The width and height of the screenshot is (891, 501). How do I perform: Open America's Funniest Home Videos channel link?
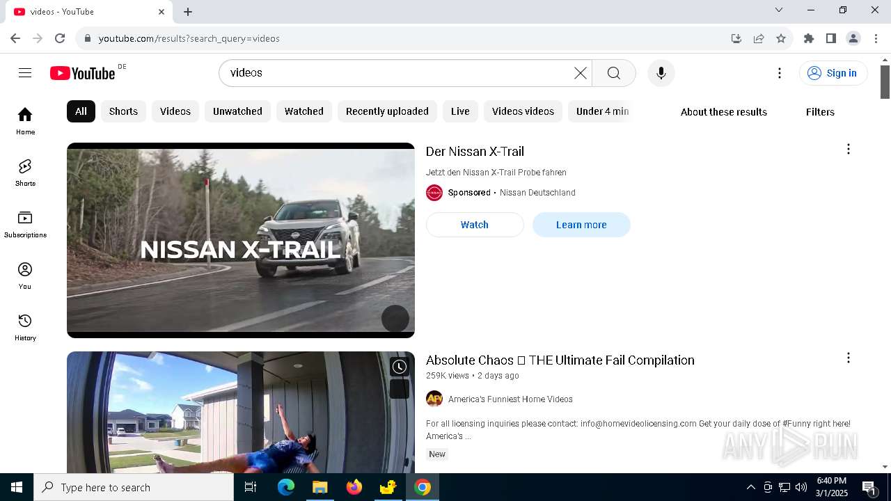click(510, 399)
